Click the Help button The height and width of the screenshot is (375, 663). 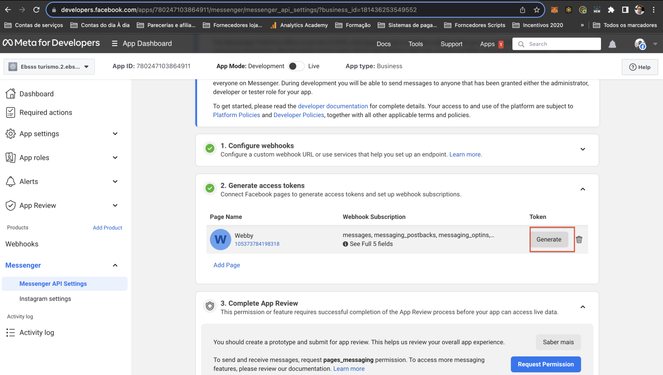640,67
